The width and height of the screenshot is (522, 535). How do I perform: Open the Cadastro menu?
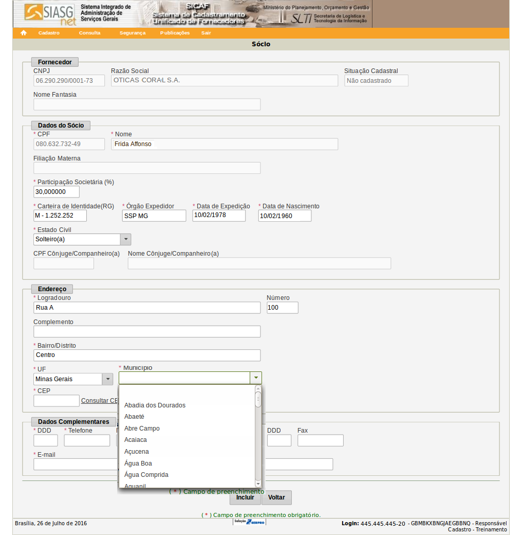point(49,33)
